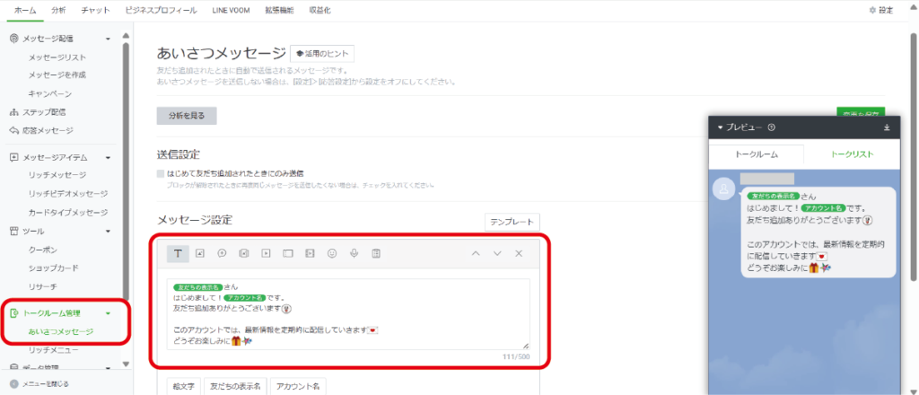Viewport: 919px width, 395px height.
Task: Choose the photo image icon in message toolbar
Action: [x=200, y=253]
